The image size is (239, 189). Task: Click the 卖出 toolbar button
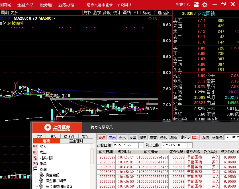click(133, 137)
